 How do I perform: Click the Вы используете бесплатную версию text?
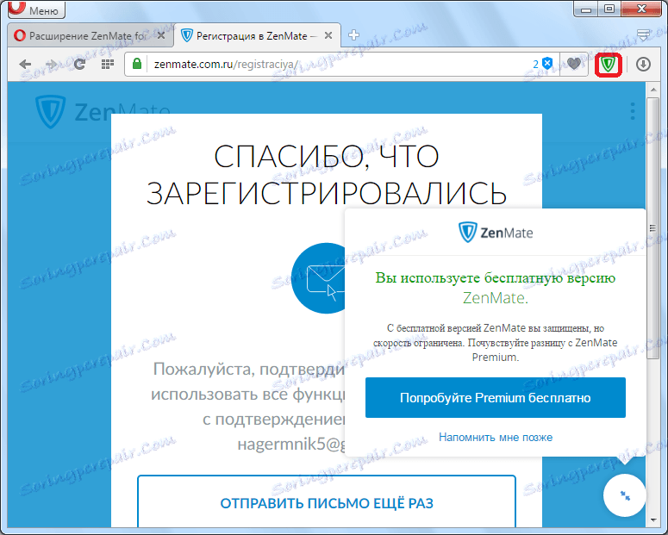click(x=495, y=277)
